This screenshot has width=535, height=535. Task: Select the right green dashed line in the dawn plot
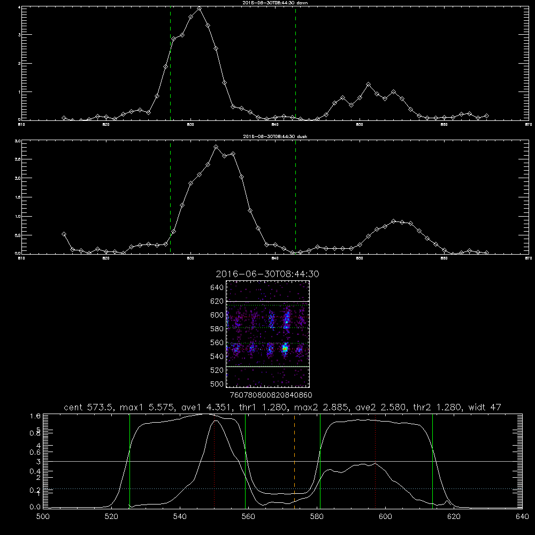click(295, 63)
